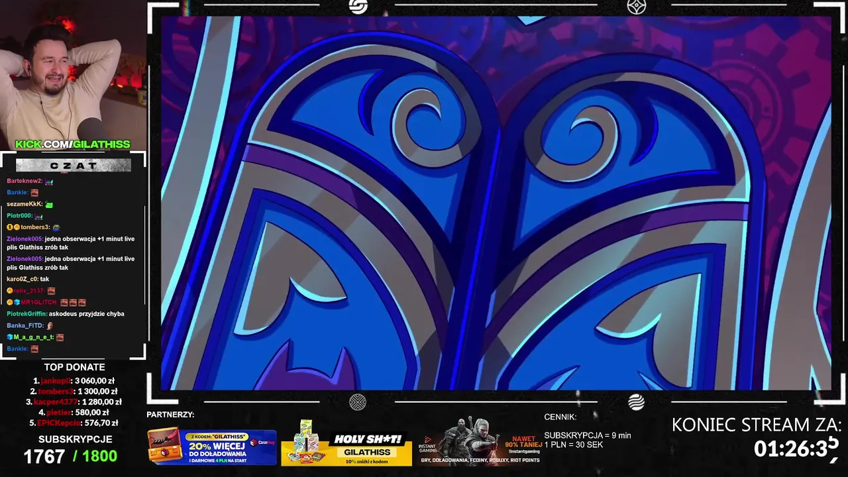848x477 pixels.
Task: Click '1 PLN = 30 SEK' pricing line
Action: coord(573,445)
